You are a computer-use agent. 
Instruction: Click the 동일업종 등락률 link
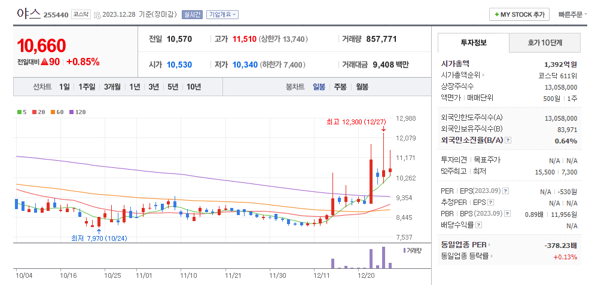[465, 256]
